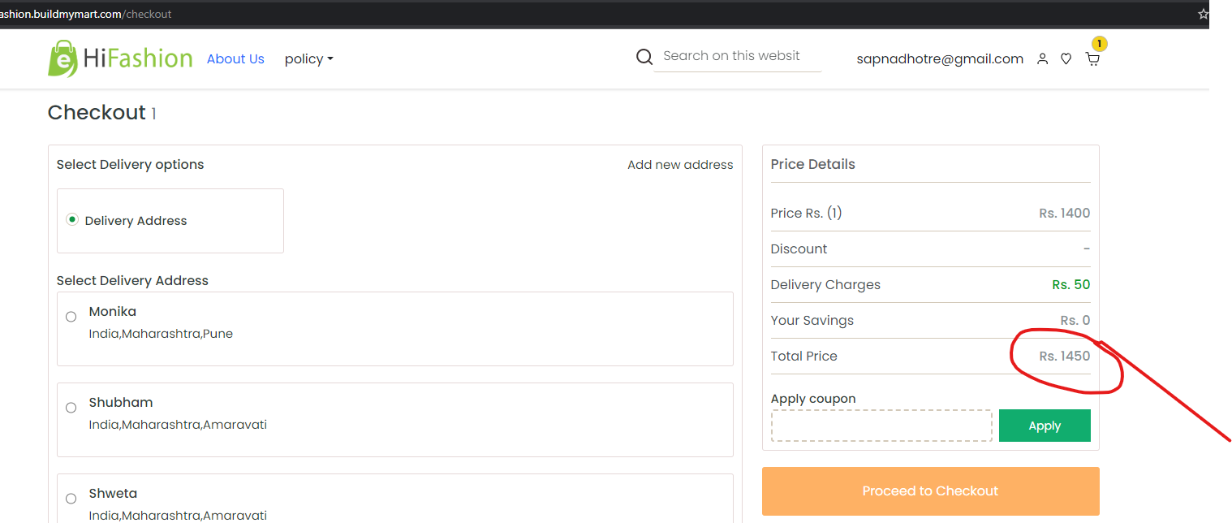Select Shubham's address radio button
1232x523 pixels.
(x=71, y=408)
